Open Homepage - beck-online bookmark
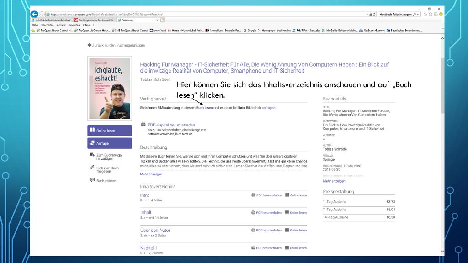 [274, 31]
